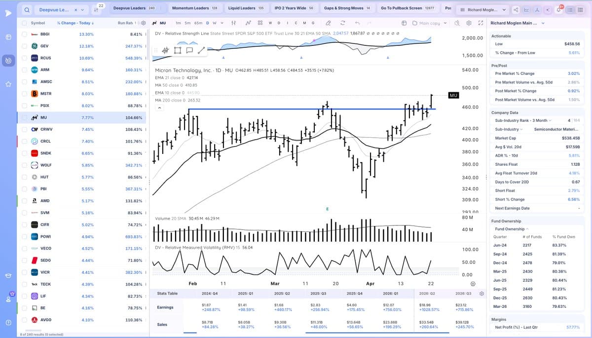Screen dimensions: 592x338
Task: Click the candlestick tool in drawing bar
Action: tap(165, 50)
